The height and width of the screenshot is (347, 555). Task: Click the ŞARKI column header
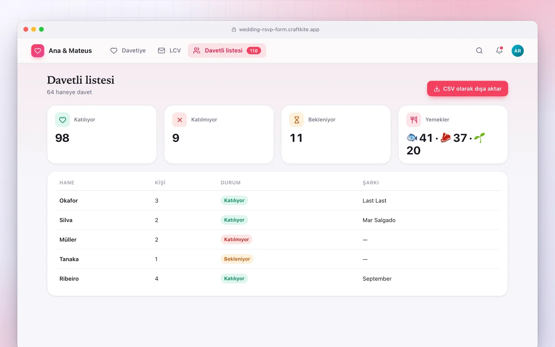[371, 183]
